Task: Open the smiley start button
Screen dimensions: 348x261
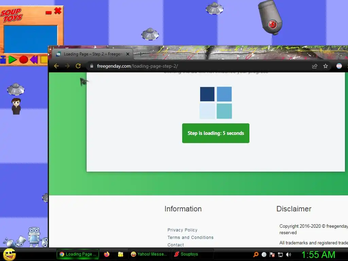Action: pos(9,254)
